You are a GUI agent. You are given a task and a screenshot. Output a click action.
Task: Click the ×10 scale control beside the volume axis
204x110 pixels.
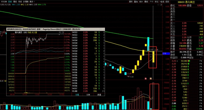[165, 109]
